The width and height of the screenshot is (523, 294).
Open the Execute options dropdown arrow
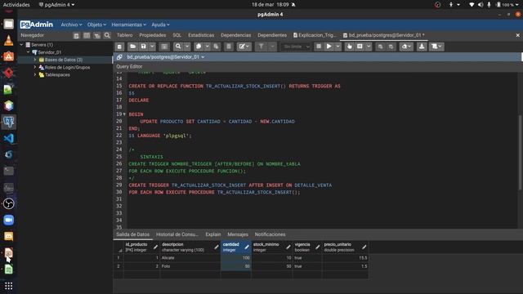click(x=337, y=47)
